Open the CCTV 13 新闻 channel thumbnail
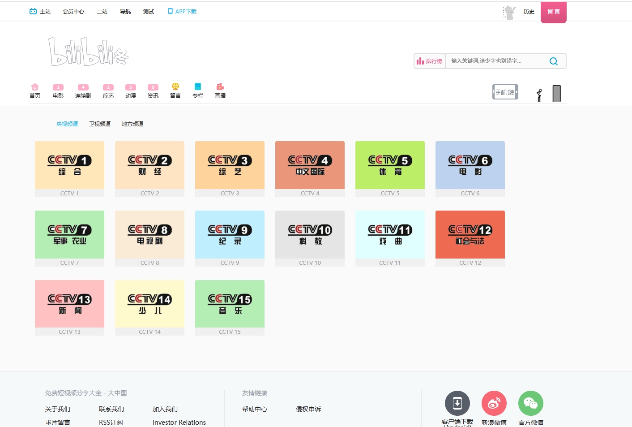The width and height of the screenshot is (632, 427). pyautogui.click(x=69, y=304)
